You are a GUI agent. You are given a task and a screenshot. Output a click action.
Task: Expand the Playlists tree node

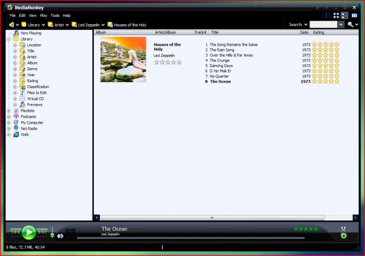point(9,111)
